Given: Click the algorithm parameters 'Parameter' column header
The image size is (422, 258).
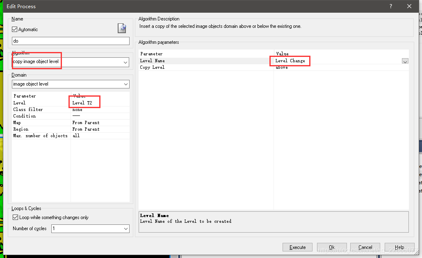Looking at the screenshot, I should [x=151, y=54].
